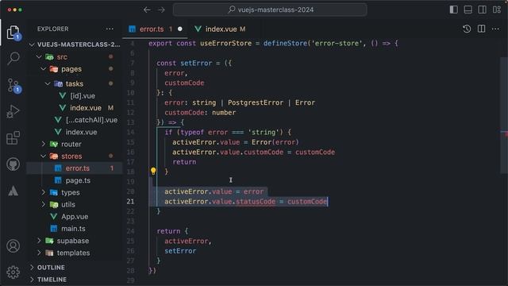Open index.vue directly under pages
This screenshot has width=508, height=286.
[74, 132]
